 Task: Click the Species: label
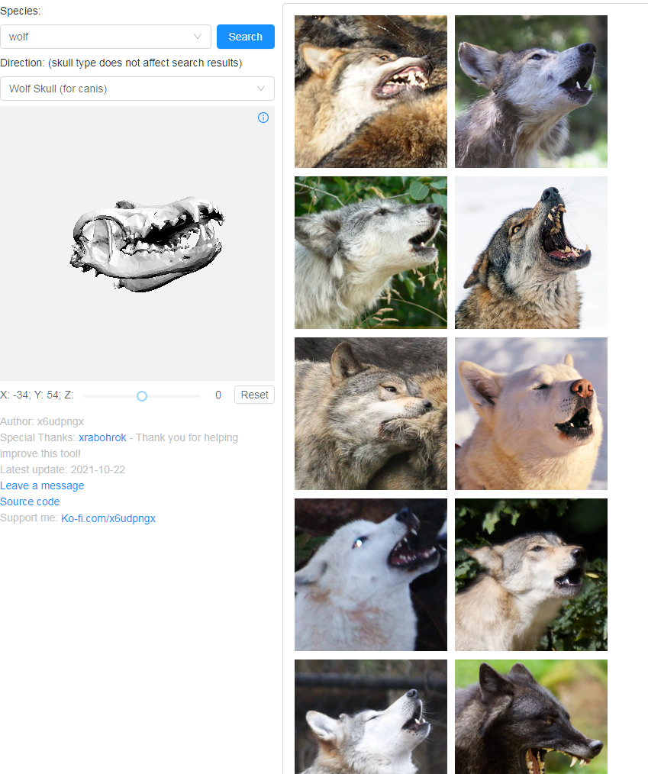point(21,11)
